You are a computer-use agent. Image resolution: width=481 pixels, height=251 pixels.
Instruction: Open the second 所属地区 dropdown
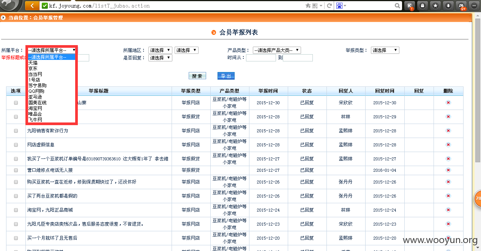tap(186, 50)
